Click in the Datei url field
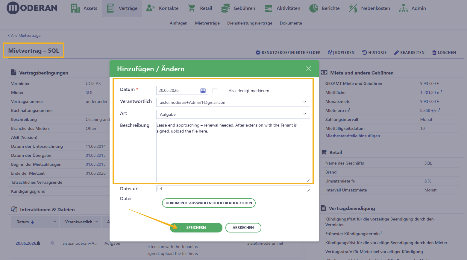The height and width of the screenshot is (260, 467). point(233,189)
